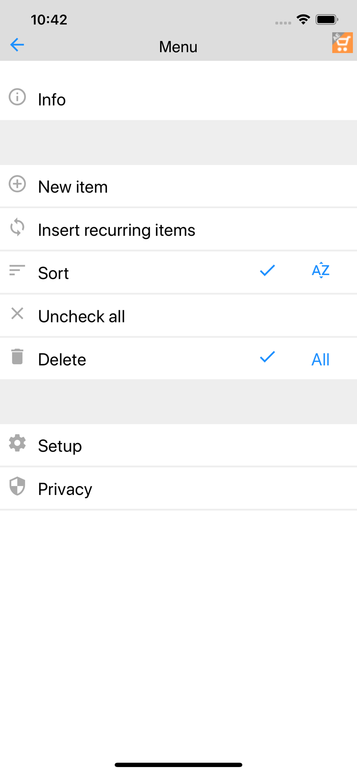Open the Setup menu entry
The image size is (357, 774).
tap(178, 445)
